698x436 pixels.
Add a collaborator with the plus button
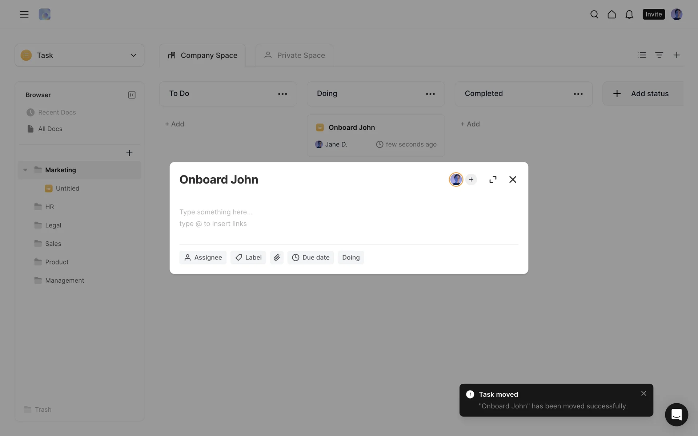click(x=471, y=179)
